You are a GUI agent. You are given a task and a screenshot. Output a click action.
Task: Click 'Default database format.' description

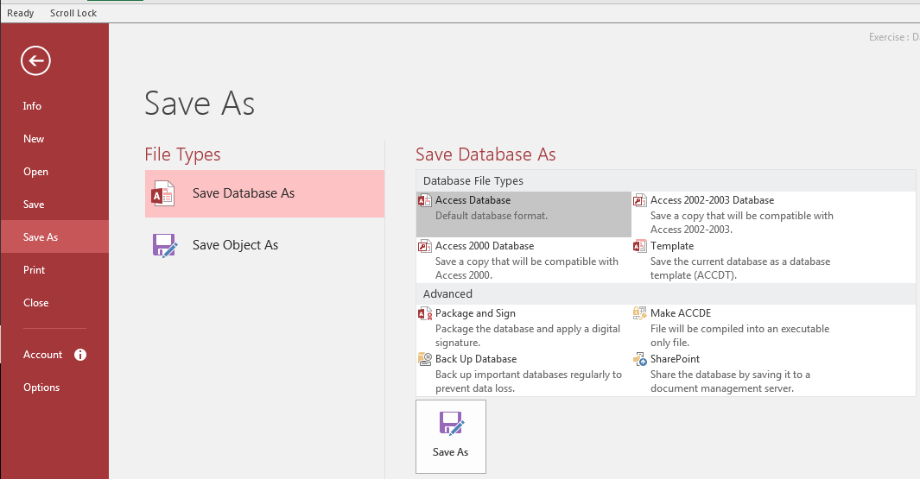pyautogui.click(x=491, y=216)
